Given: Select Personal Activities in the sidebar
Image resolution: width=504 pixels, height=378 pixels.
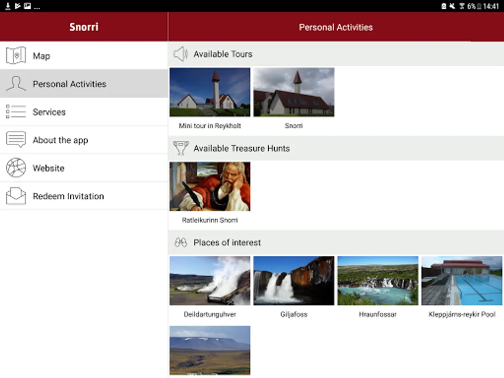Looking at the screenshot, I should [84, 84].
